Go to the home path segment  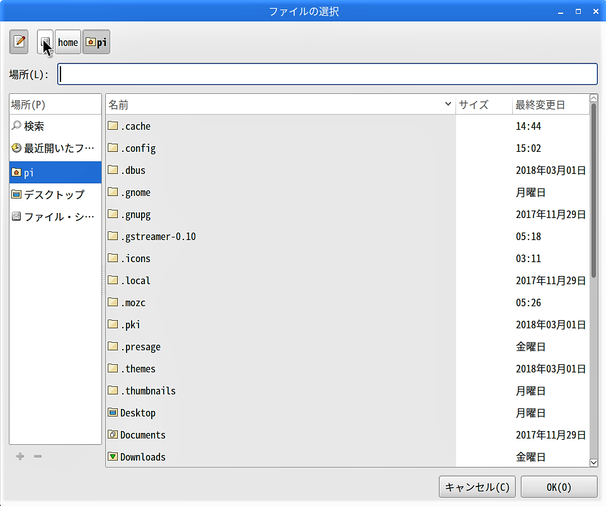[68, 42]
